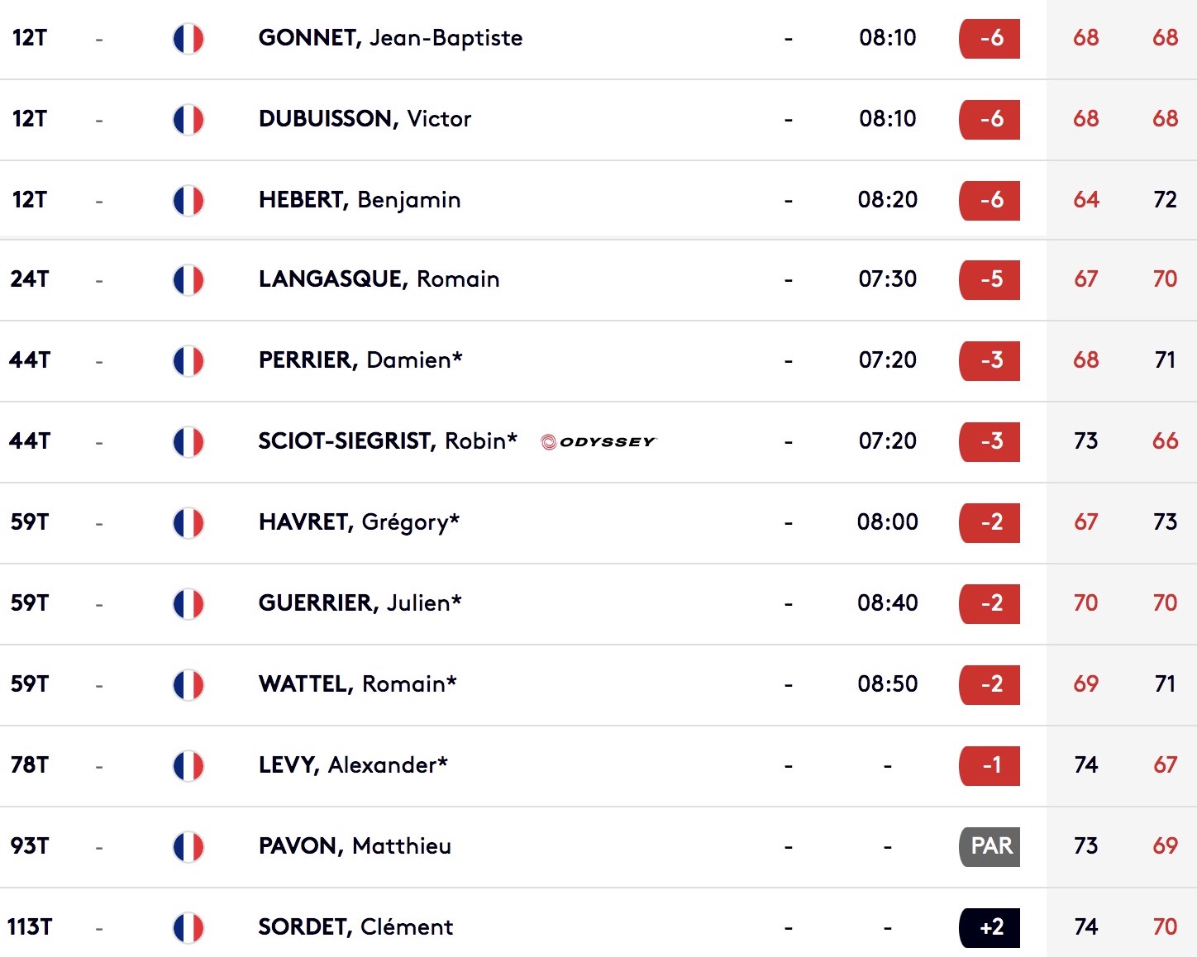Click the flag icon beside LANGASQUE, Romain
Image resolution: width=1197 pixels, height=957 pixels.
point(188,280)
